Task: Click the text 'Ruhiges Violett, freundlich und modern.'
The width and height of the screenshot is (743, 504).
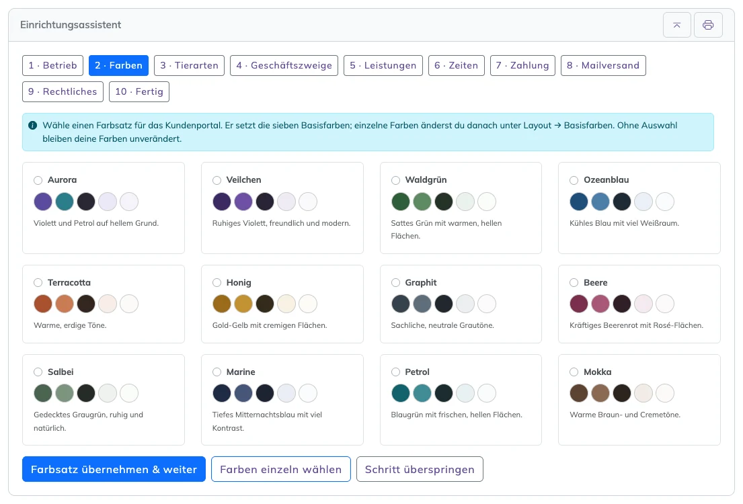Action: pyautogui.click(x=282, y=223)
